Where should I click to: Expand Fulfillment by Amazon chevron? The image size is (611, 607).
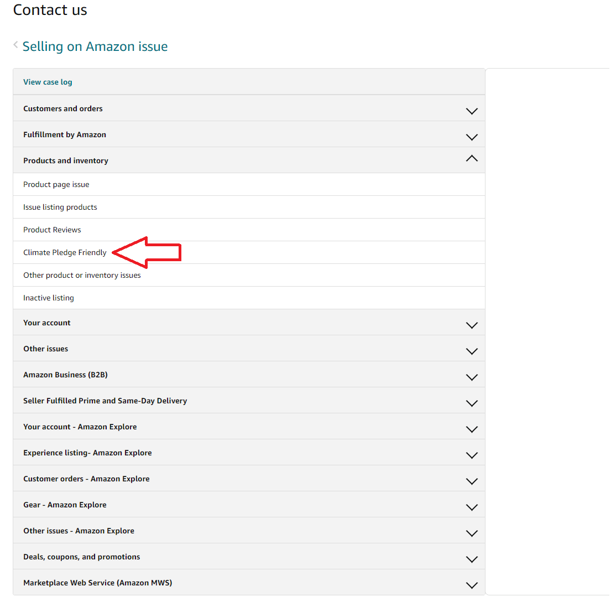(471, 137)
